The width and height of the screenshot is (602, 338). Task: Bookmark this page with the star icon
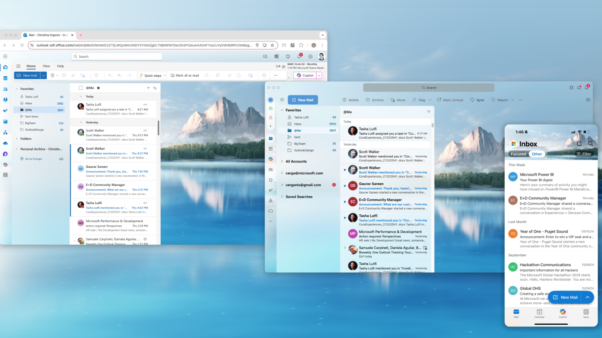tap(272, 45)
